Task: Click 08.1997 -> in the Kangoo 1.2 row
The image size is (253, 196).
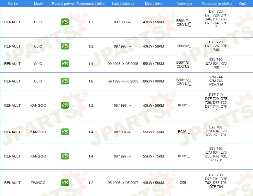Action: [x=122, y=105]
